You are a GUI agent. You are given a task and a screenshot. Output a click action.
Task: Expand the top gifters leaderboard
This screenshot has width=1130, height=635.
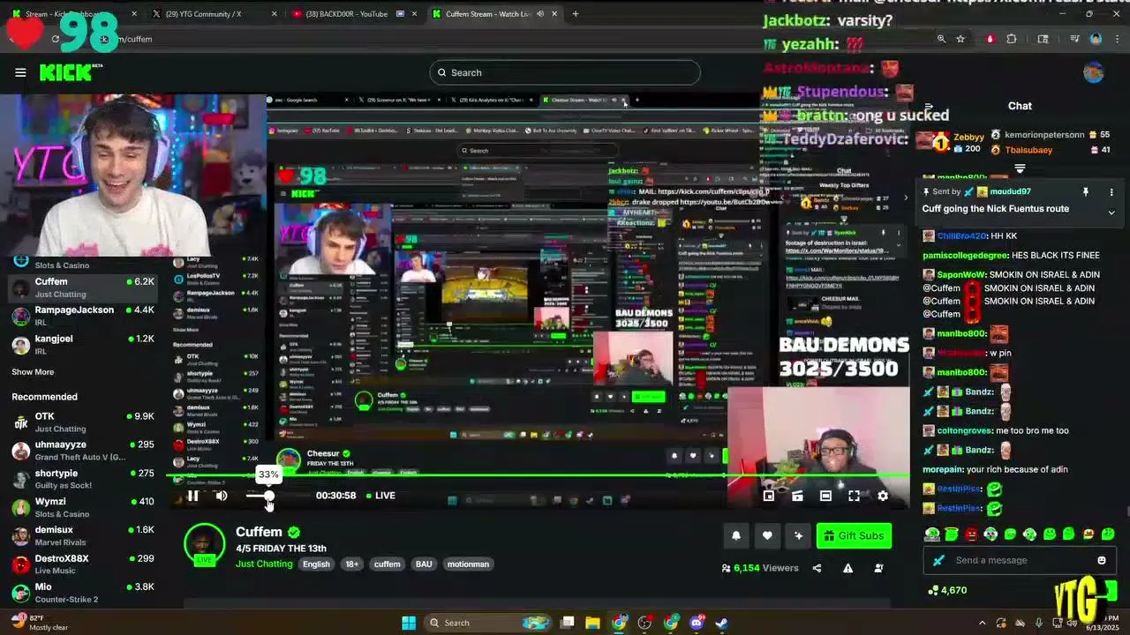(1020, 168)
